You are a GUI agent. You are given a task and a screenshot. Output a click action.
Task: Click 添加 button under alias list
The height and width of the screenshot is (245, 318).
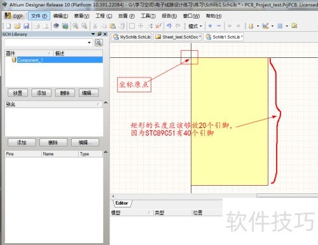(x=22, y=143)
